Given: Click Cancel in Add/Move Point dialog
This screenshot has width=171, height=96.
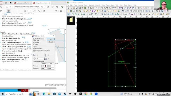Looking at the screenshot, I should (x=50, y=42).
